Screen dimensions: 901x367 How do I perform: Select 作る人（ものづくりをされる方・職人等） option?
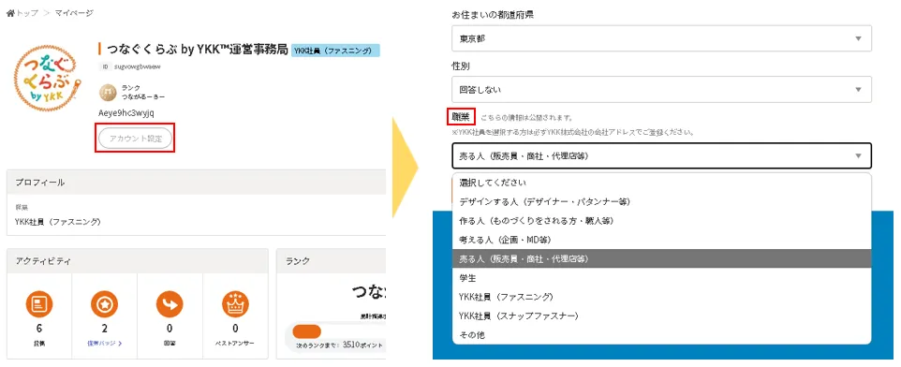coord(661,221)
